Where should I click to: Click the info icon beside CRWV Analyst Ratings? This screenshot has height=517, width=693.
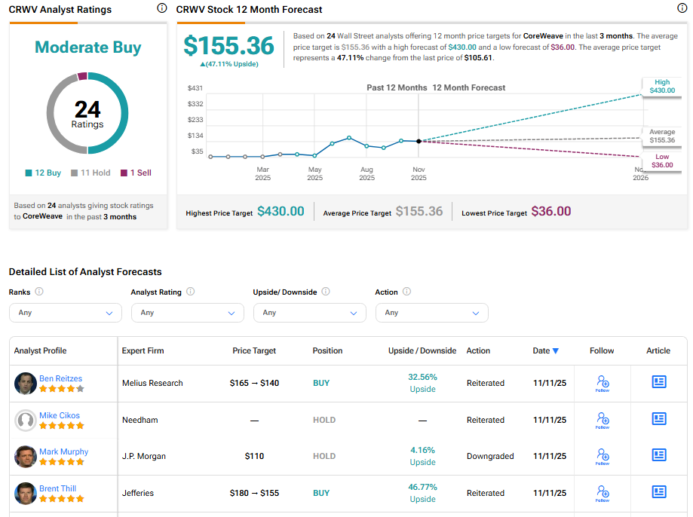click(x=162, y=8)
